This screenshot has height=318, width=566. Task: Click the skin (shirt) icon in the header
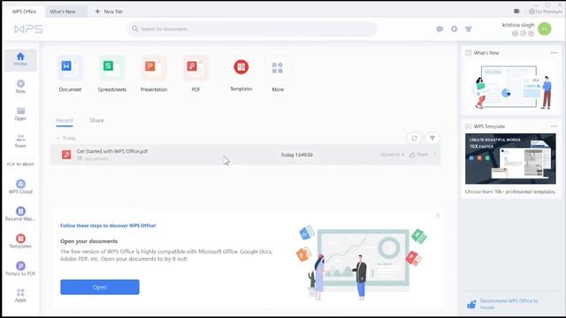coord(469,29)
